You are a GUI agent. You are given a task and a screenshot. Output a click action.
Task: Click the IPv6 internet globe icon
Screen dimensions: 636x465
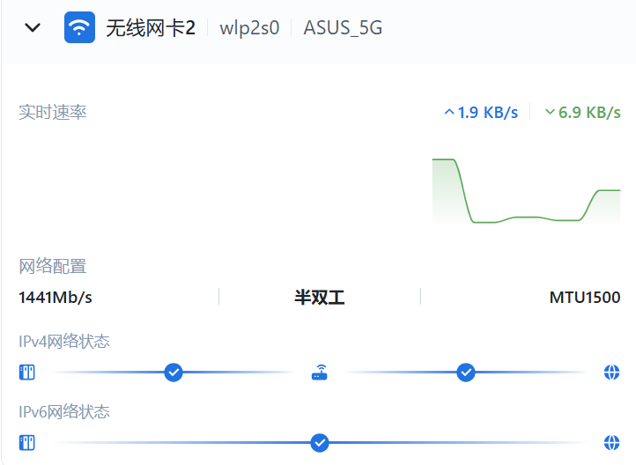click(x=612, y=442)
